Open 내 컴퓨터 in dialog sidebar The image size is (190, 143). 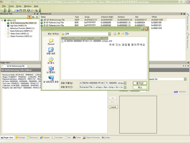(x=51, y=70)
